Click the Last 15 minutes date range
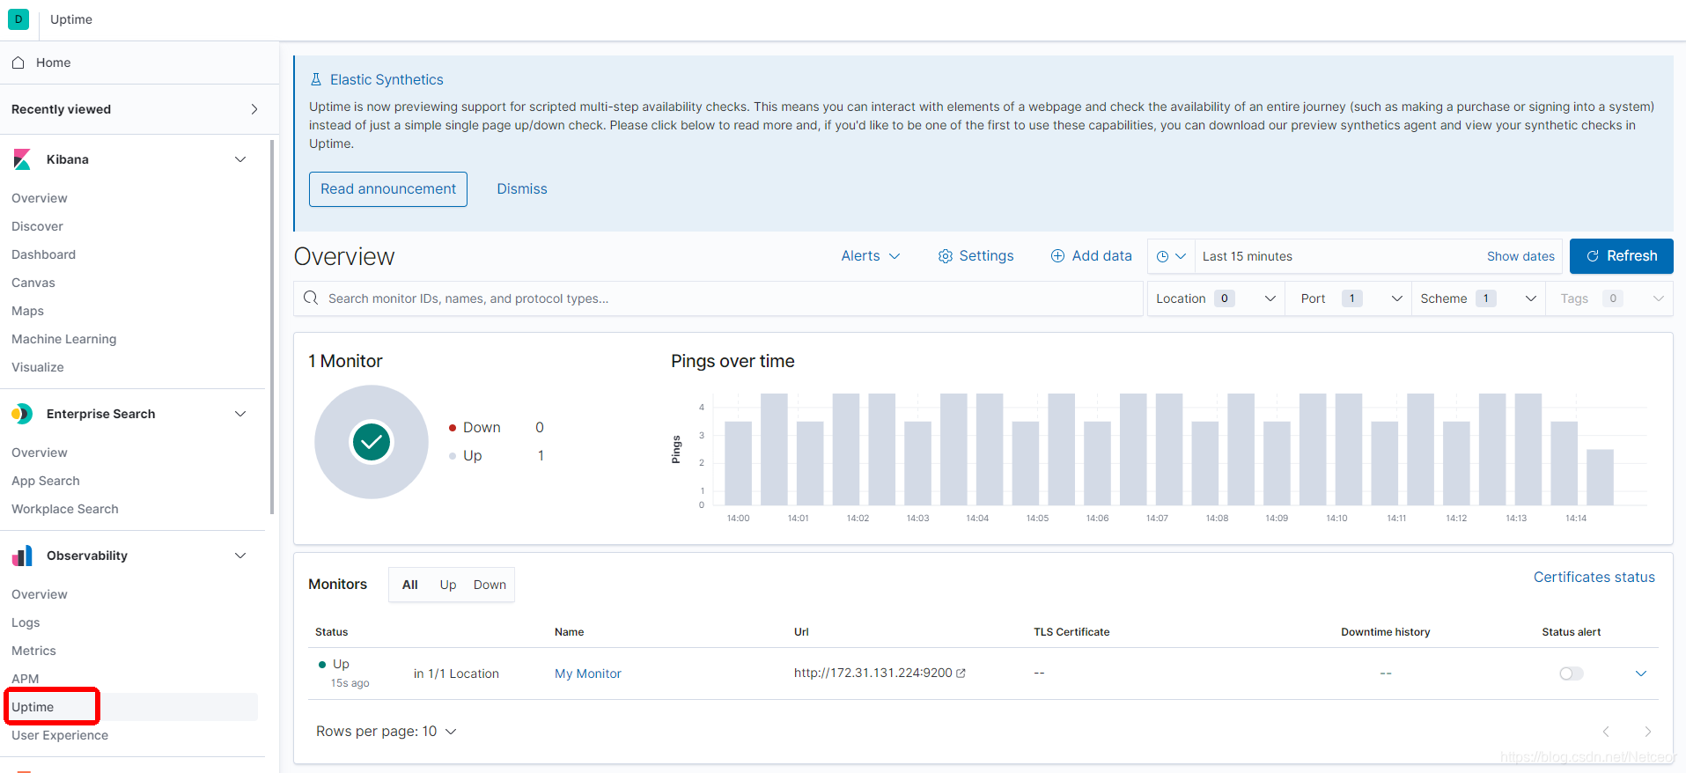This screenshot has height=773, width=1686. tap(1248, 256)
